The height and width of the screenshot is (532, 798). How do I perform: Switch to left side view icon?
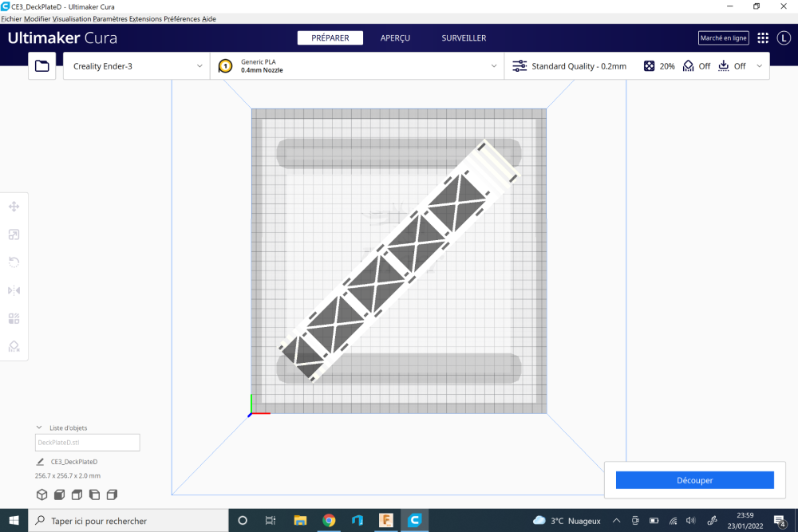pos(94,495)
